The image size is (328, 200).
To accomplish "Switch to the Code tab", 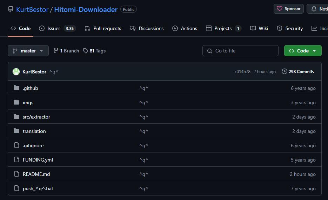I will tap(20, 28).
